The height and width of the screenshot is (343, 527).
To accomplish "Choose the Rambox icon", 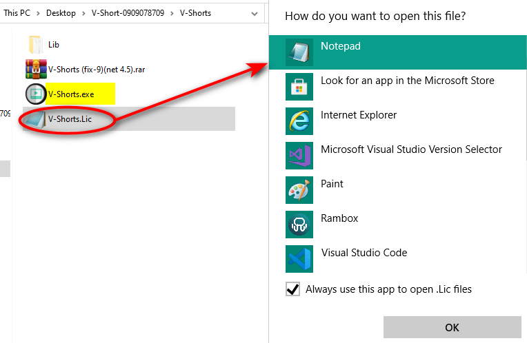I will click(299, 225).
